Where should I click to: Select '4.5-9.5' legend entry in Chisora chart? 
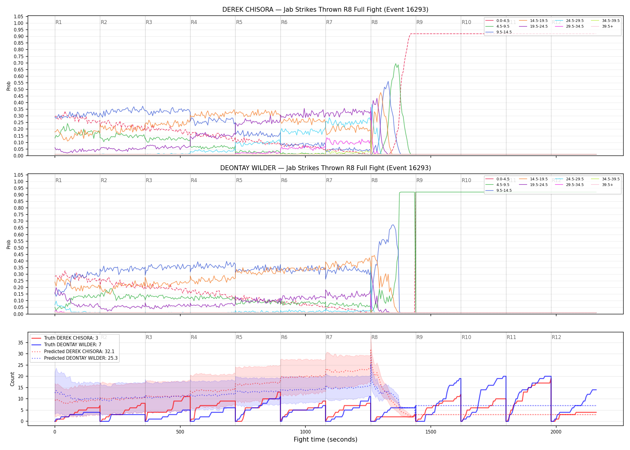(x=498, y=26)
